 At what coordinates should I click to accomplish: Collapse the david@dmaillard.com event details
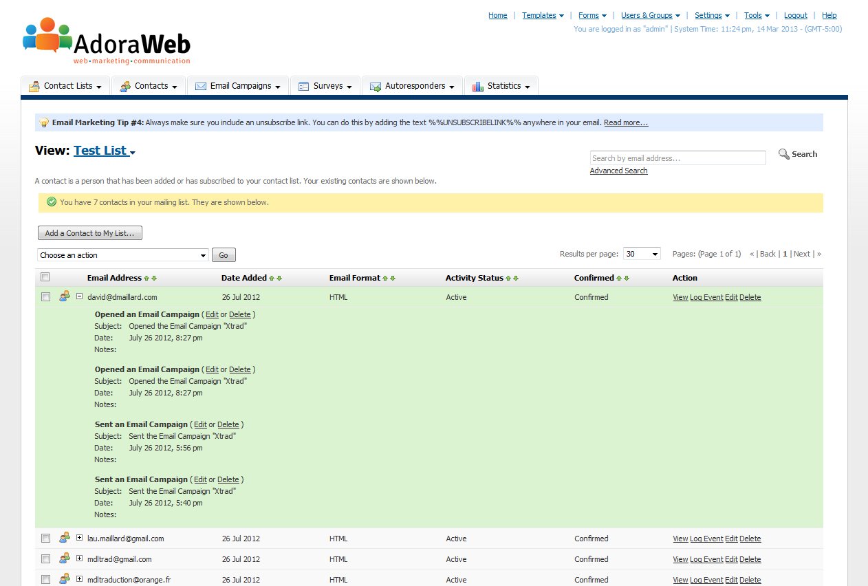pyautogui.click(x=80, y=297)
